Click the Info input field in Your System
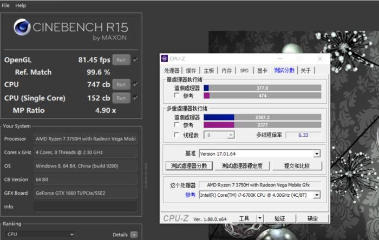This screenshot has height=240, width=379. 86,206
